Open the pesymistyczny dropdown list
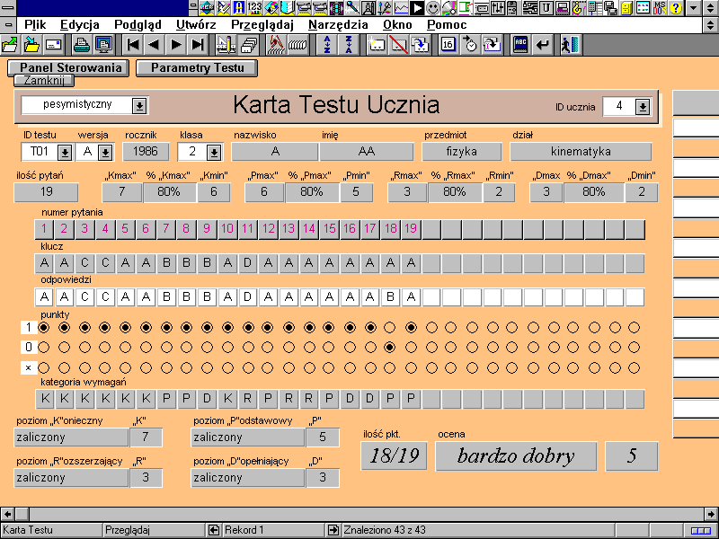 click(x=139, y=106)
